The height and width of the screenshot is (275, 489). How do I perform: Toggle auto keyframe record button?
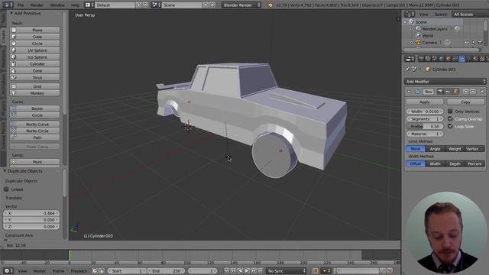(316, 271)
